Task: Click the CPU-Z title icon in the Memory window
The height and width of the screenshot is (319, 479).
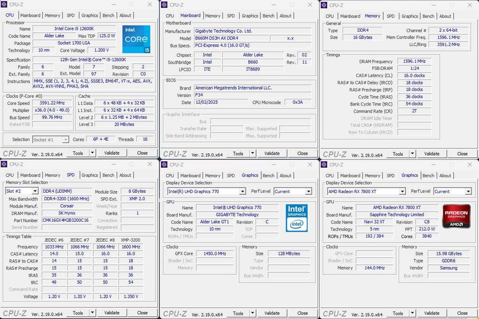Action: [x=324, y=5]
